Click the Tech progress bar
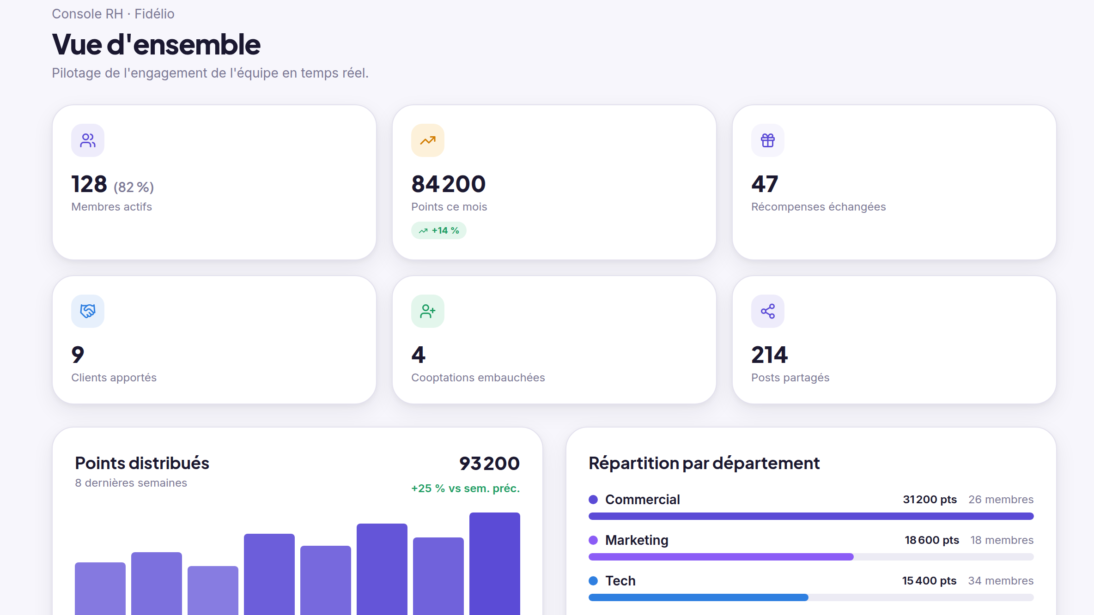 click(811, 597)
